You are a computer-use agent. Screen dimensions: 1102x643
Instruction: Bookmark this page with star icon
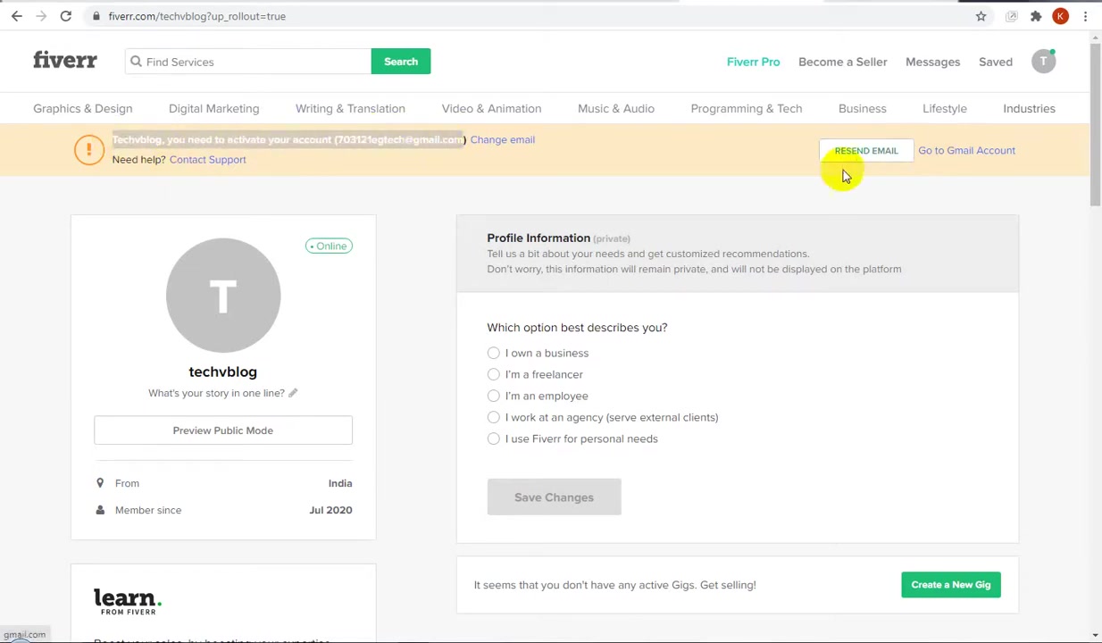[x=981, y=16]
